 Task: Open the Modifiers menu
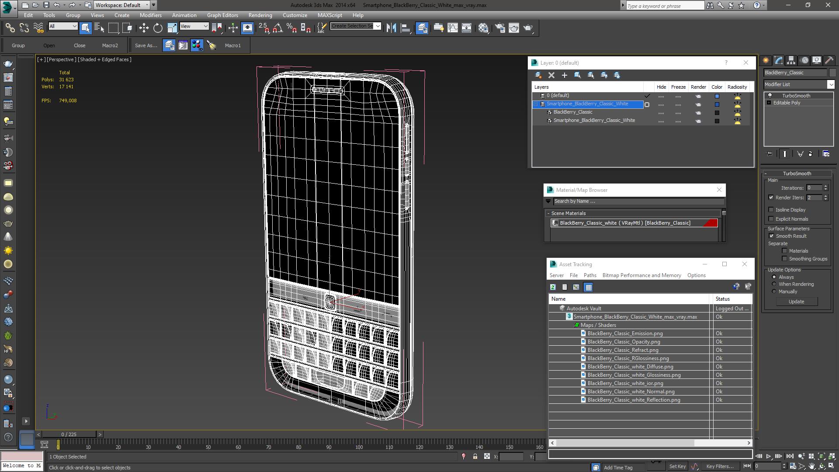click(x=151, y=15)
